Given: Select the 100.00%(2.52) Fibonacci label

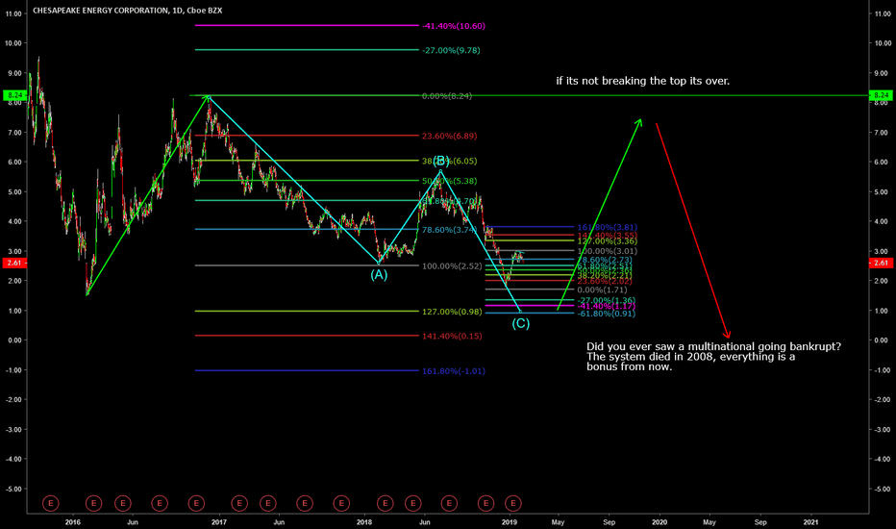Looking at the screenshot, I should (452, 266).
